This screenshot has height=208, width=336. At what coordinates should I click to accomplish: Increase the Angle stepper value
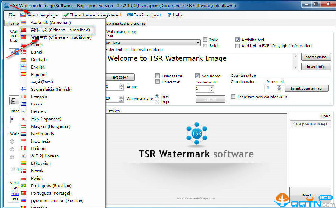coord(121,85)
